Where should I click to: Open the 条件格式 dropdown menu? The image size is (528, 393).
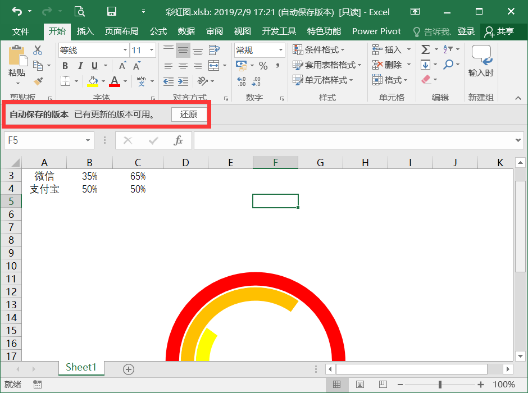318,50
